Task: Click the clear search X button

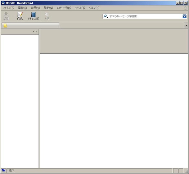Action: pos(184,16)
